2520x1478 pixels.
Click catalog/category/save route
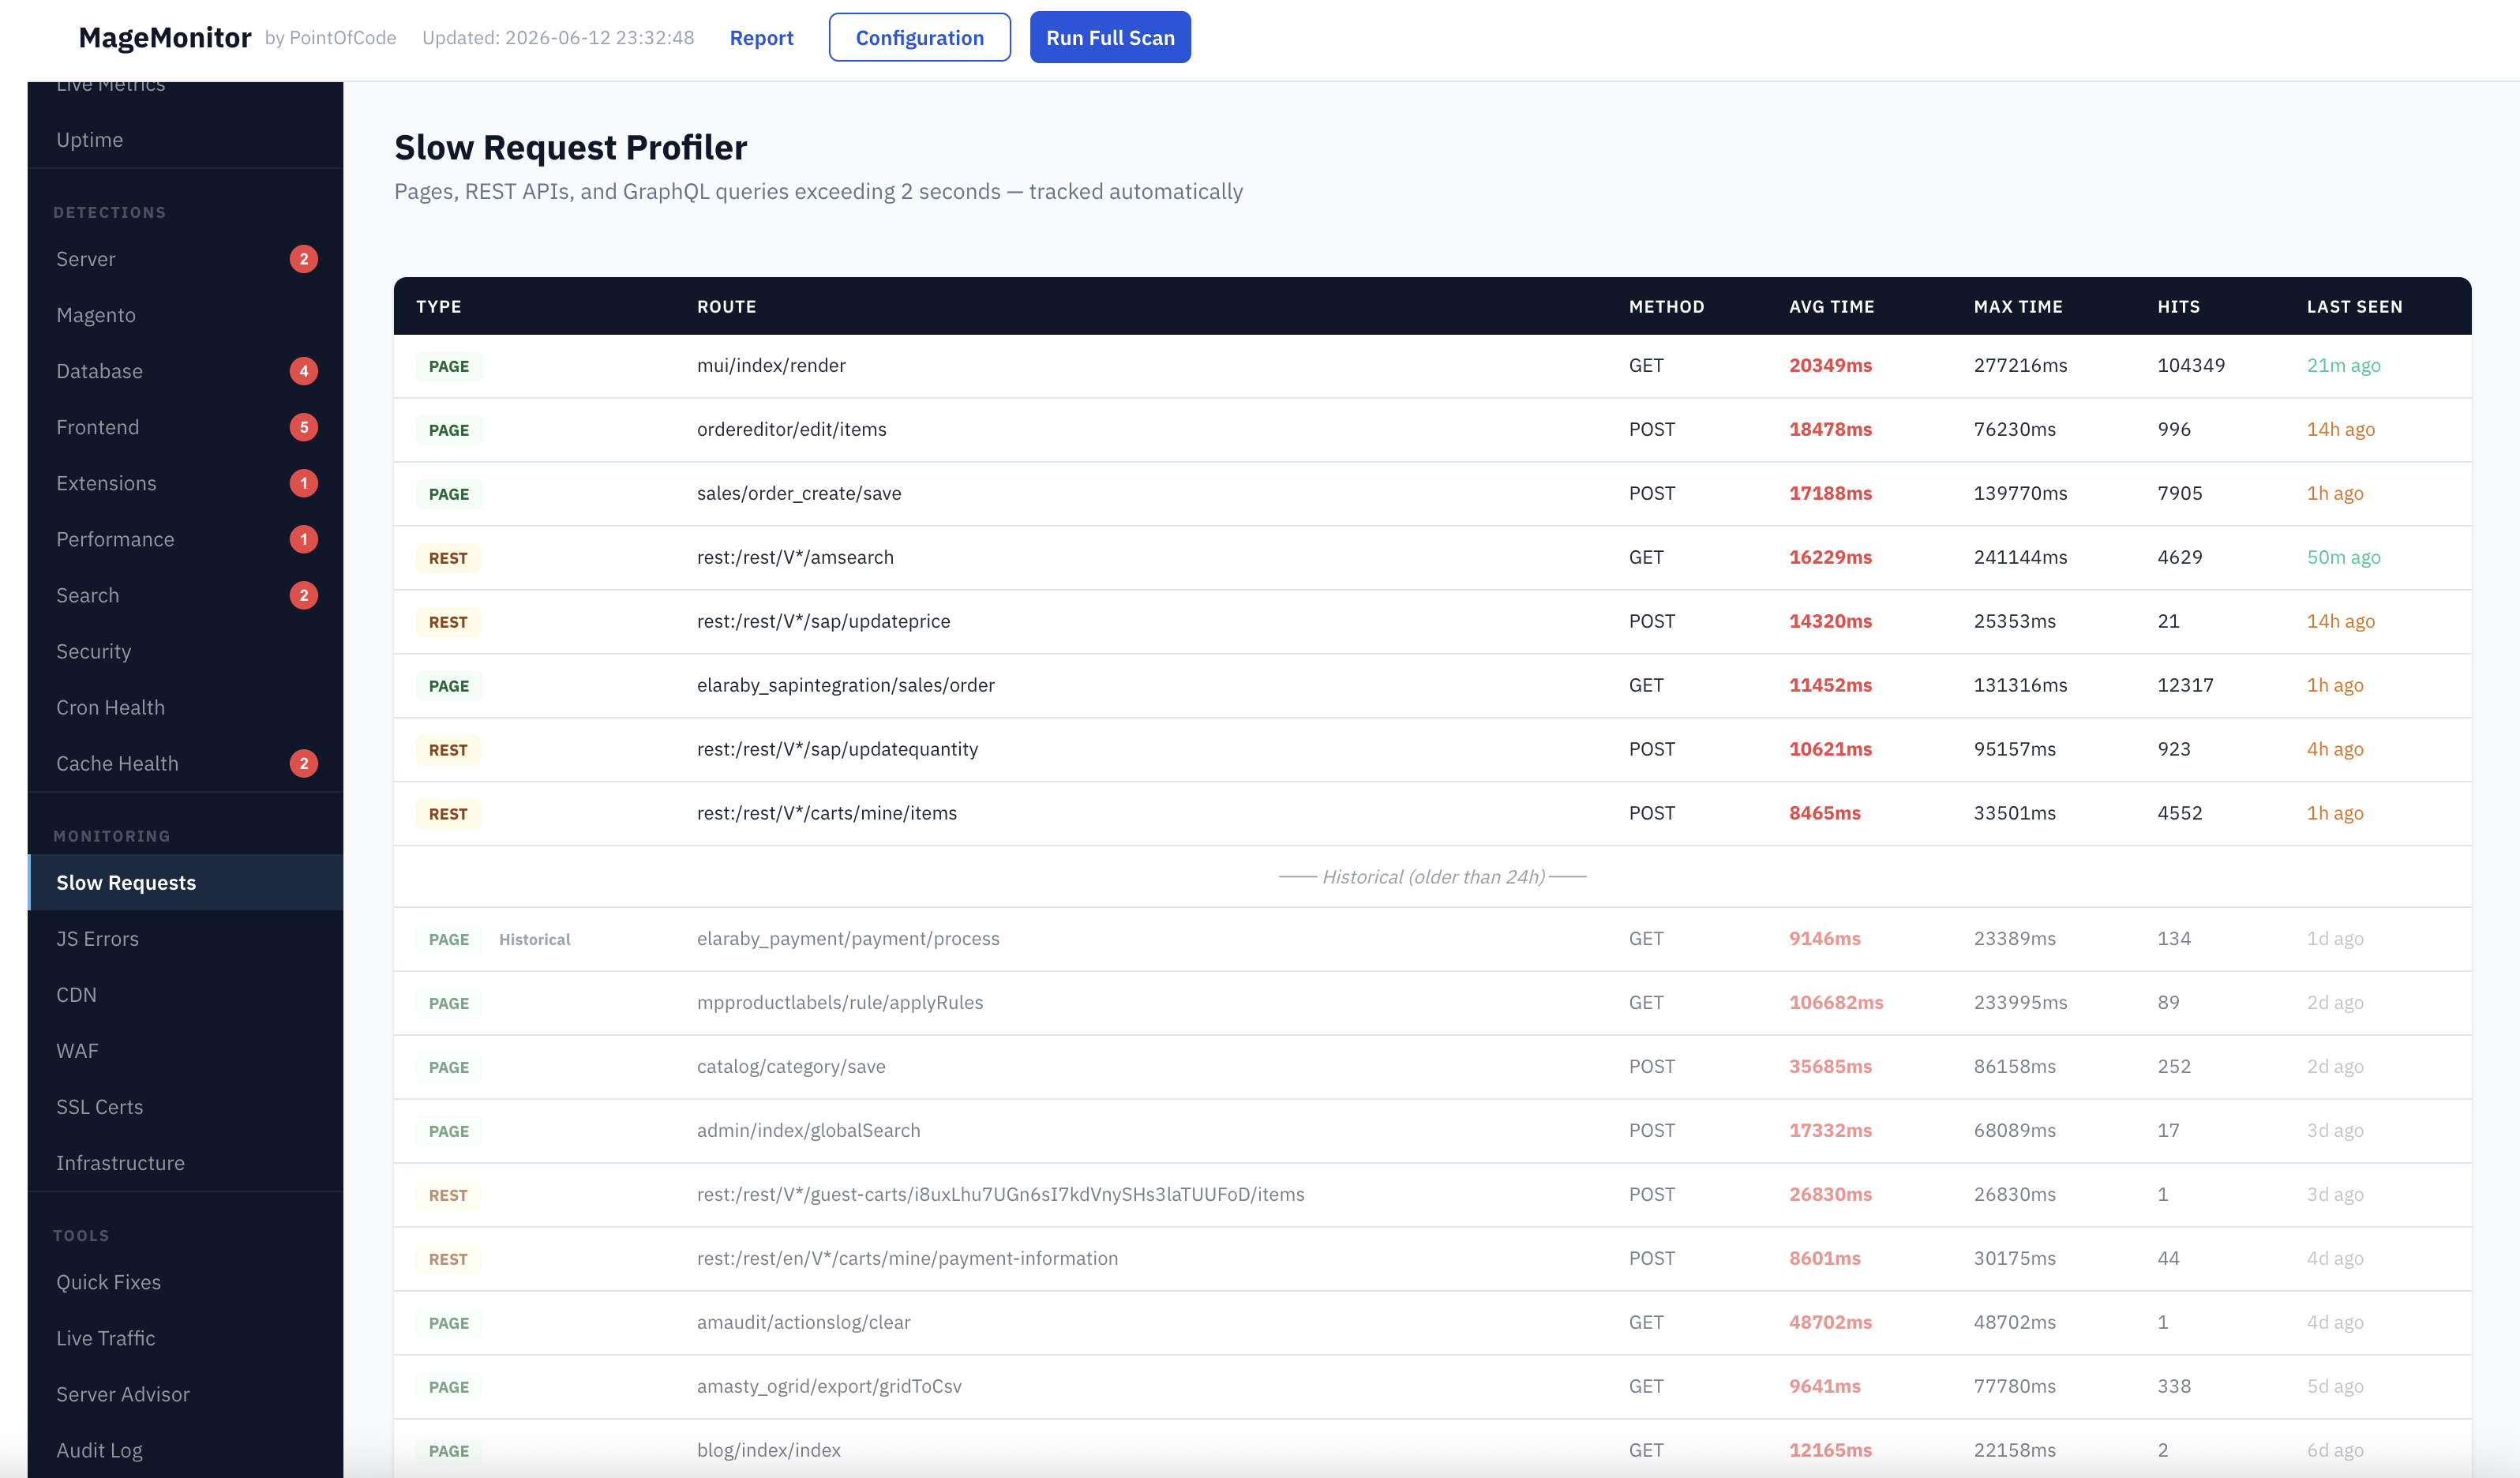click(x=791, y=1066)
